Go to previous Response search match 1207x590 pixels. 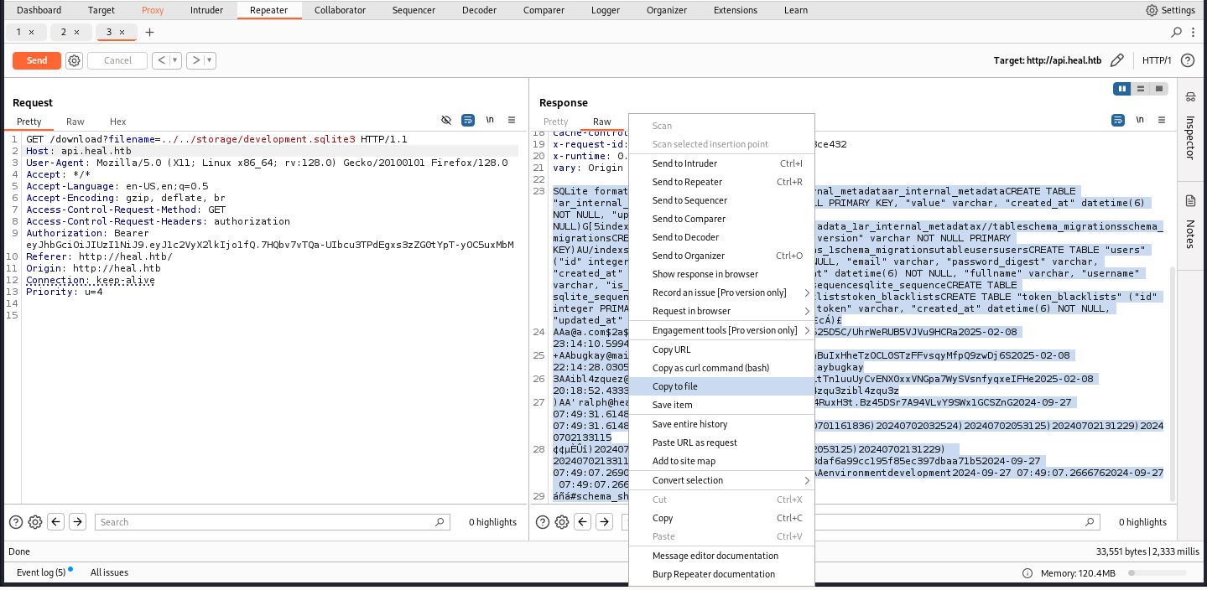[583, 522]
